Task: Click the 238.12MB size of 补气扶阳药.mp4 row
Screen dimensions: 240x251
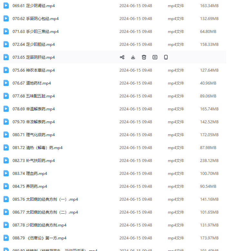Action: (x=209, y=161)
